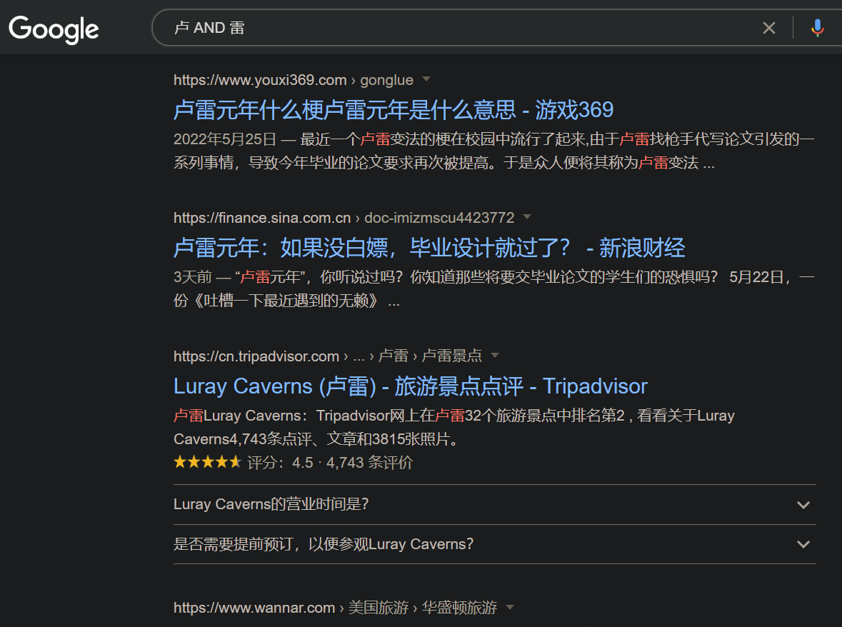Expand 是否需要提前预订 question about Luray Caverns

pos(495,544)
